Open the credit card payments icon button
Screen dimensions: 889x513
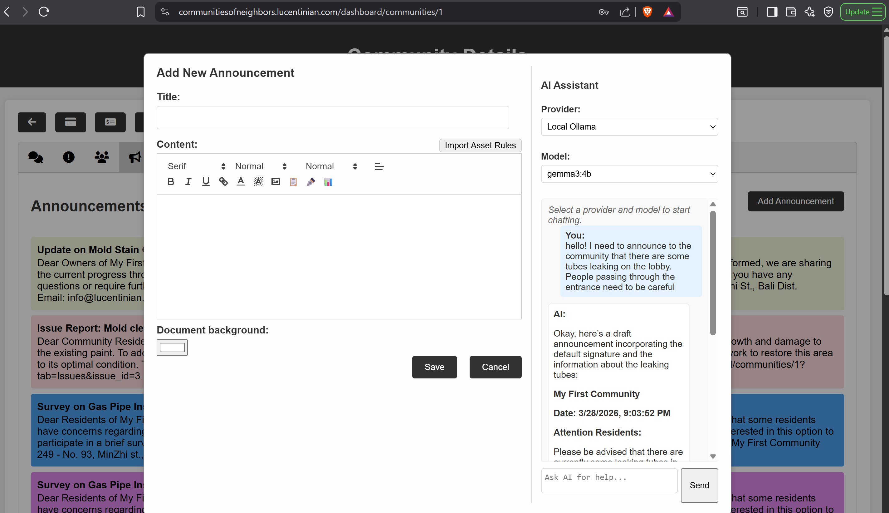click(71, 122)
